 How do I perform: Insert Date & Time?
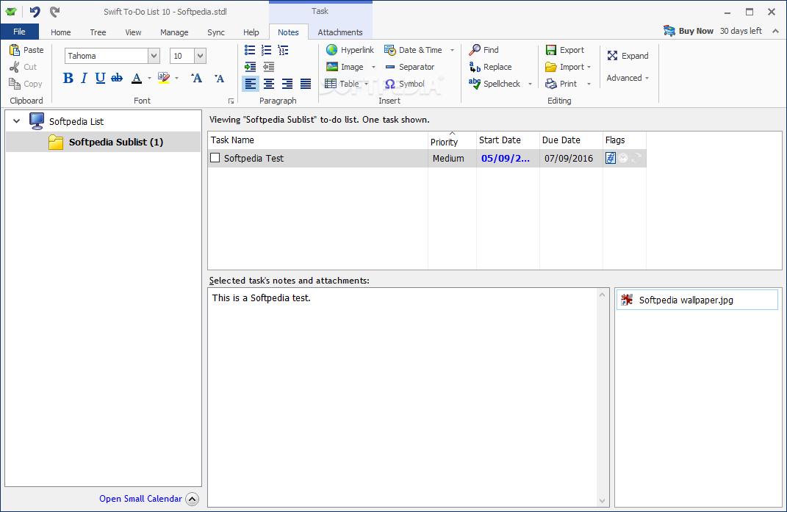pyautogui.click(x=414, y=50)
